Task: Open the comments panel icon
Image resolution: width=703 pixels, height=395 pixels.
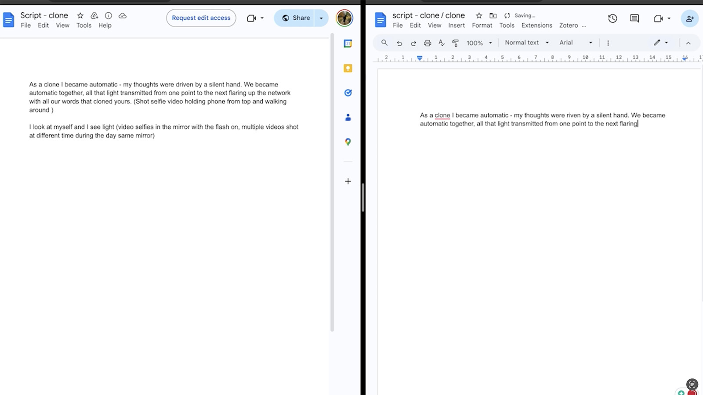Action: coord(634,18)
